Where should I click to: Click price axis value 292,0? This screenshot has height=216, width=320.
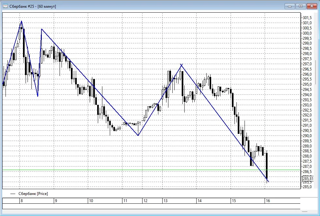click(307, 115)
